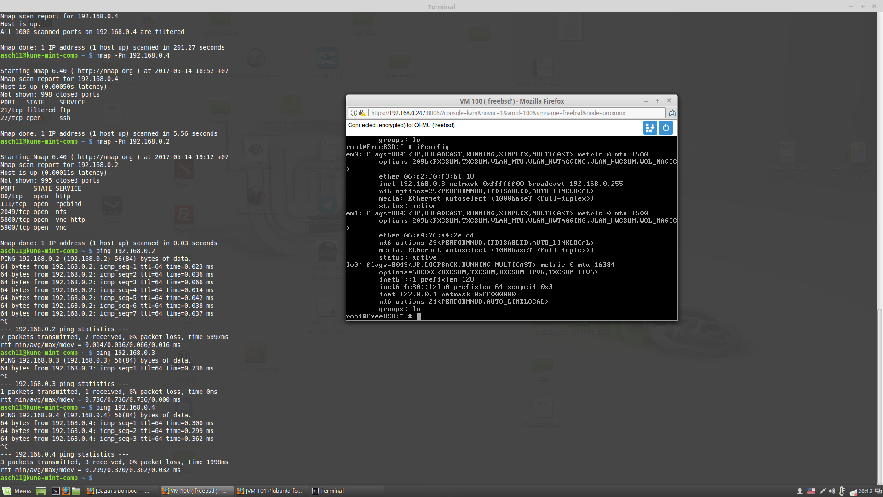883x497 pixels.
Task: Click the window list applet at panel end
Action: click(878, 491)
